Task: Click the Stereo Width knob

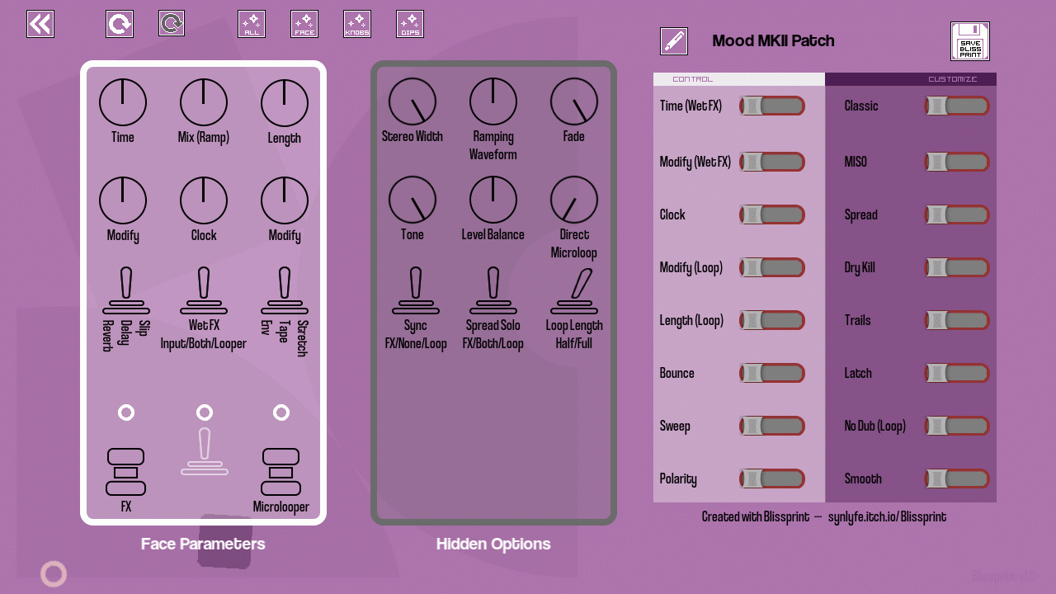Action: click(x=412, y=102)
